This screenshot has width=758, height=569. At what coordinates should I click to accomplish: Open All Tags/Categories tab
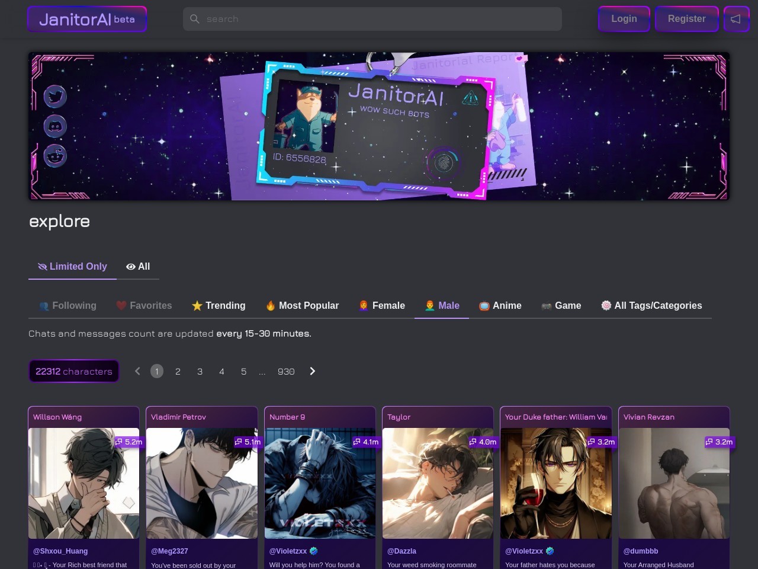tap(651, 306)
